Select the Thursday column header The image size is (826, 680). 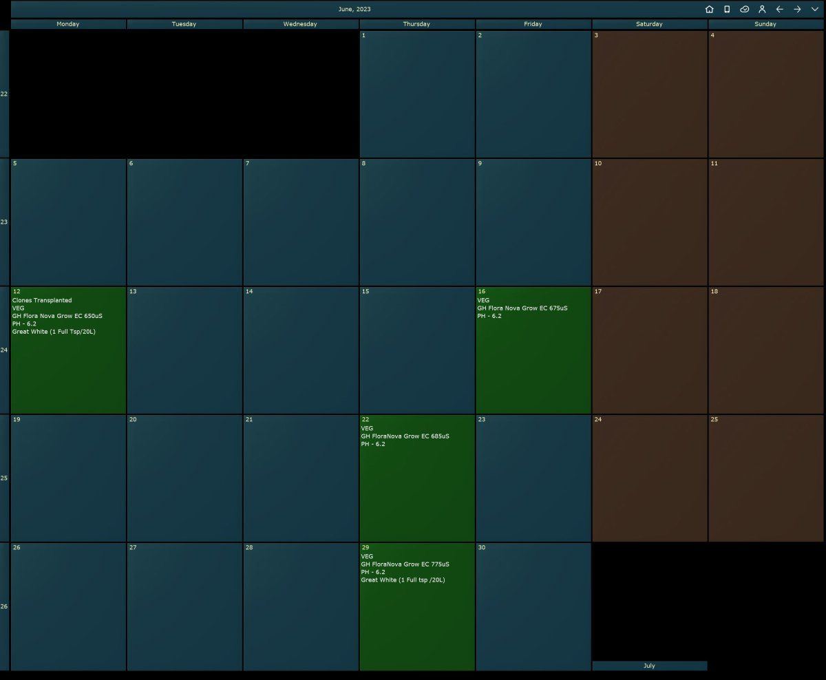pyautogui.click(x=416, y=24)
